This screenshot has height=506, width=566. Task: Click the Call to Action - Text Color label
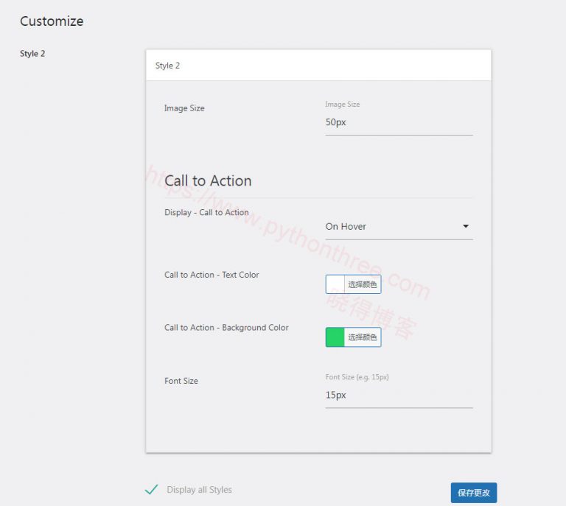click(x=212, y=275)
